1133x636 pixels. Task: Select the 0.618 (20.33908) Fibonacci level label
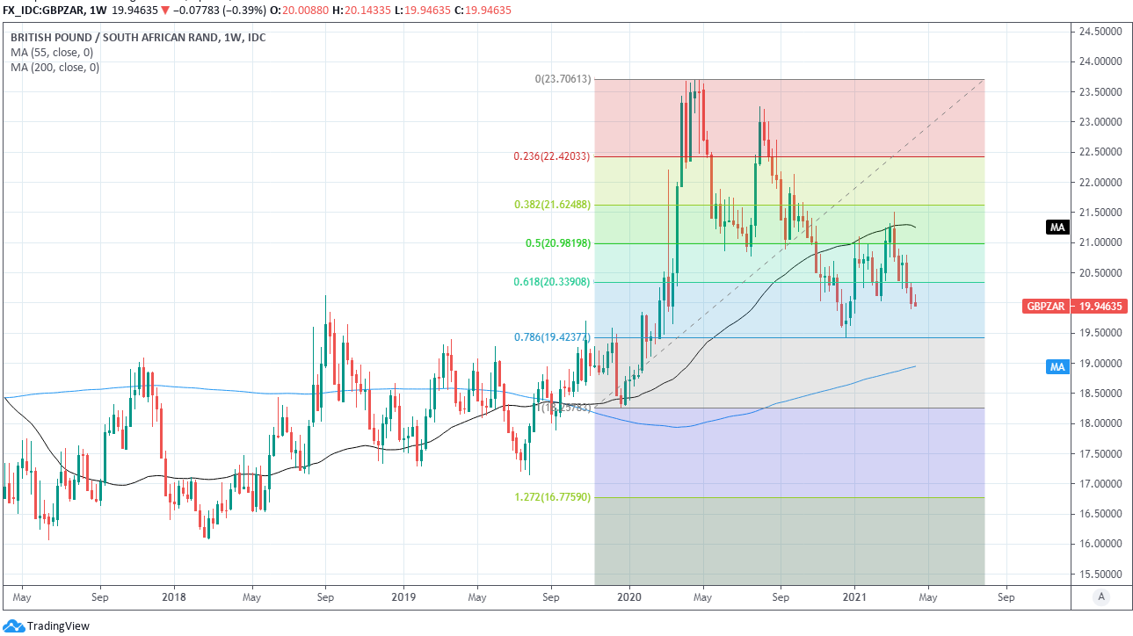[x=552, y=282]
